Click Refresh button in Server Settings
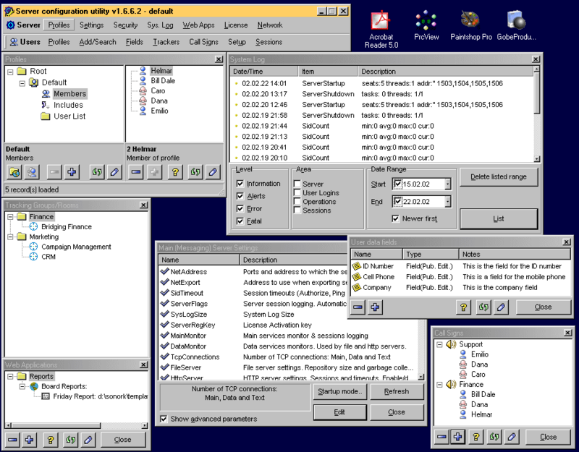Image resolution: width=579 pixels, height=452 pixels. click(x=396, y=391)
